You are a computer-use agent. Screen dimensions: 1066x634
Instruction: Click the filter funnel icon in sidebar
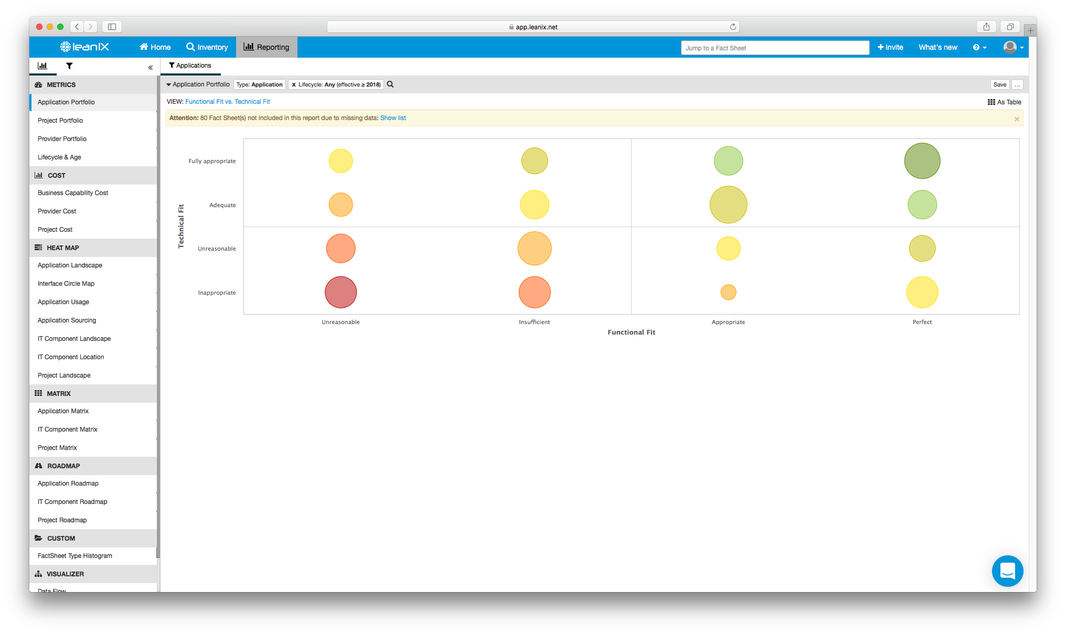coord(69,66)
